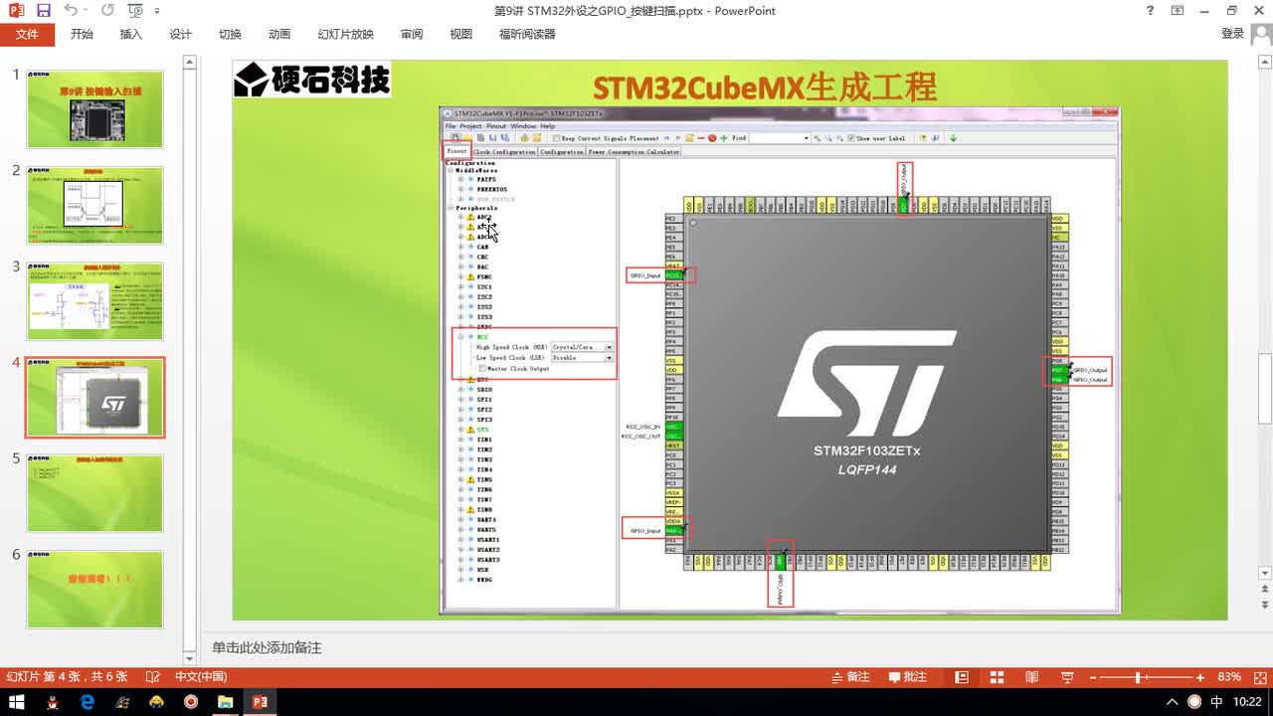Image resolution: width=1273 pixels, height=716 pixels.
Task: Select slide 6 thumbnail
Action: [94, 590]
